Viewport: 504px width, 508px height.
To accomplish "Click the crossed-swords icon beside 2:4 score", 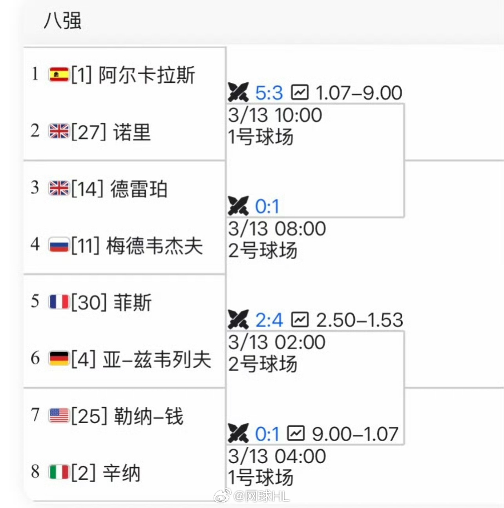I will [x=238, y=320].
